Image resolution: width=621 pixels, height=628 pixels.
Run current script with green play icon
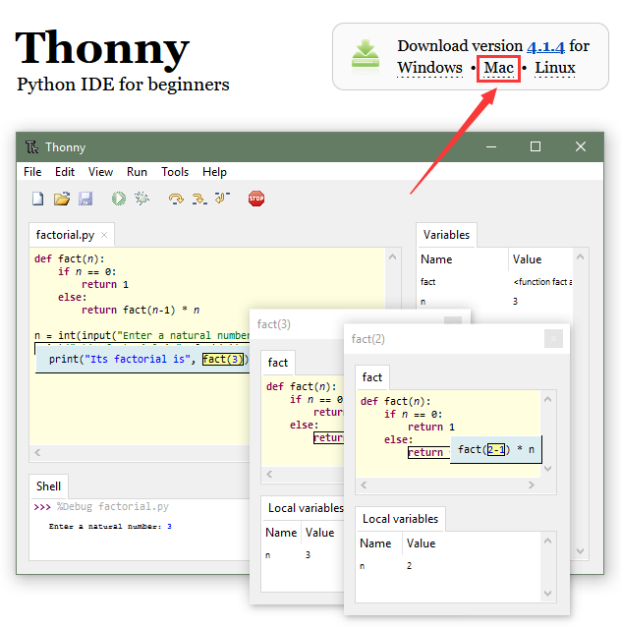[x=119, y=199]
